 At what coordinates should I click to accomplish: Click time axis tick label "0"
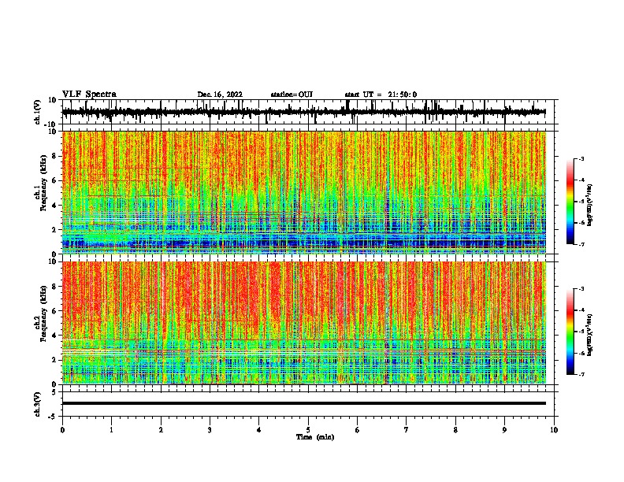pyautogui.click(x=62, y=430)
